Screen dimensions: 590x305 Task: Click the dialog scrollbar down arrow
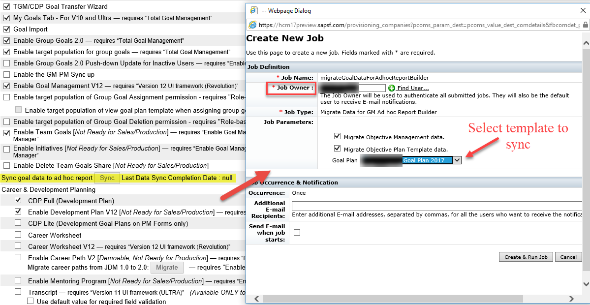click(586, 284)
